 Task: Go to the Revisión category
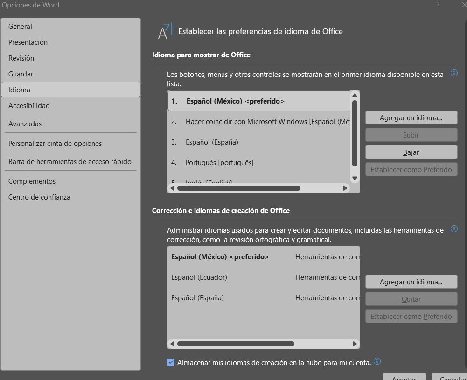pyautogui.click(x=70, y=58)
